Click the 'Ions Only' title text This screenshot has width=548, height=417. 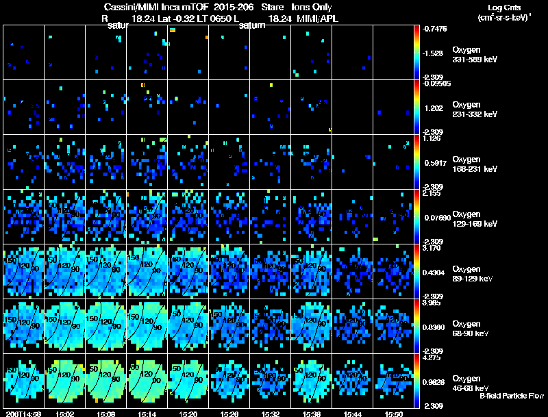[312, 7]
